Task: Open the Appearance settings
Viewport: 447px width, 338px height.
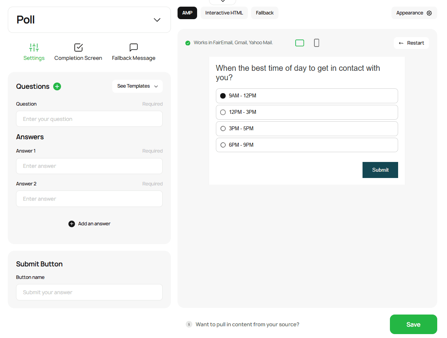Action: [x=414, y=13]
